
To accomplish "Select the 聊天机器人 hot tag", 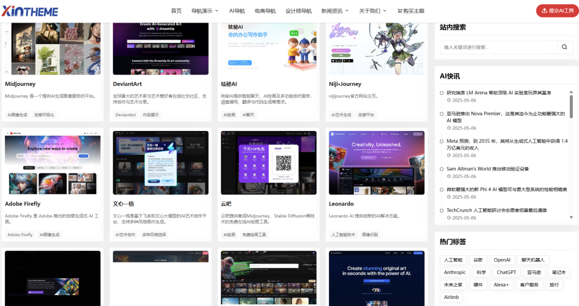I will [x=533, y=260].
